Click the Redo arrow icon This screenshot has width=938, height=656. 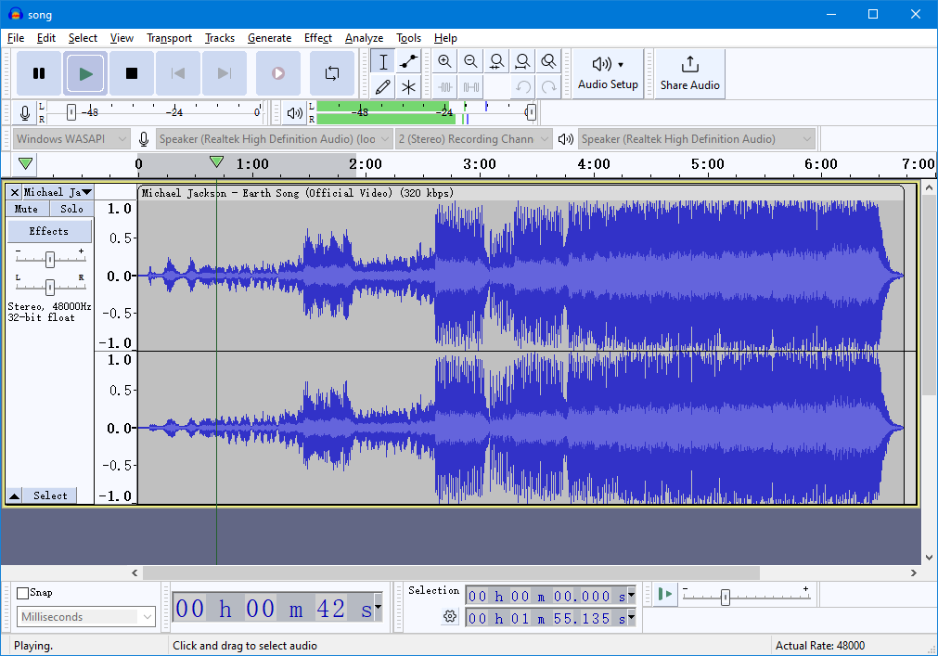pyautogui.click(x=548, y=87)
